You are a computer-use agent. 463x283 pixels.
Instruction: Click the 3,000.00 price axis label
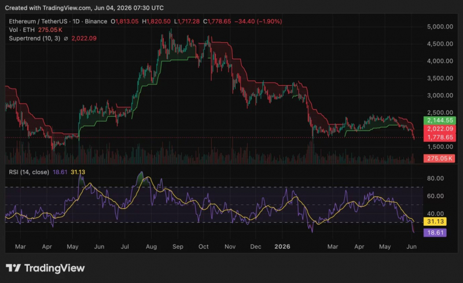coord(440,95)
